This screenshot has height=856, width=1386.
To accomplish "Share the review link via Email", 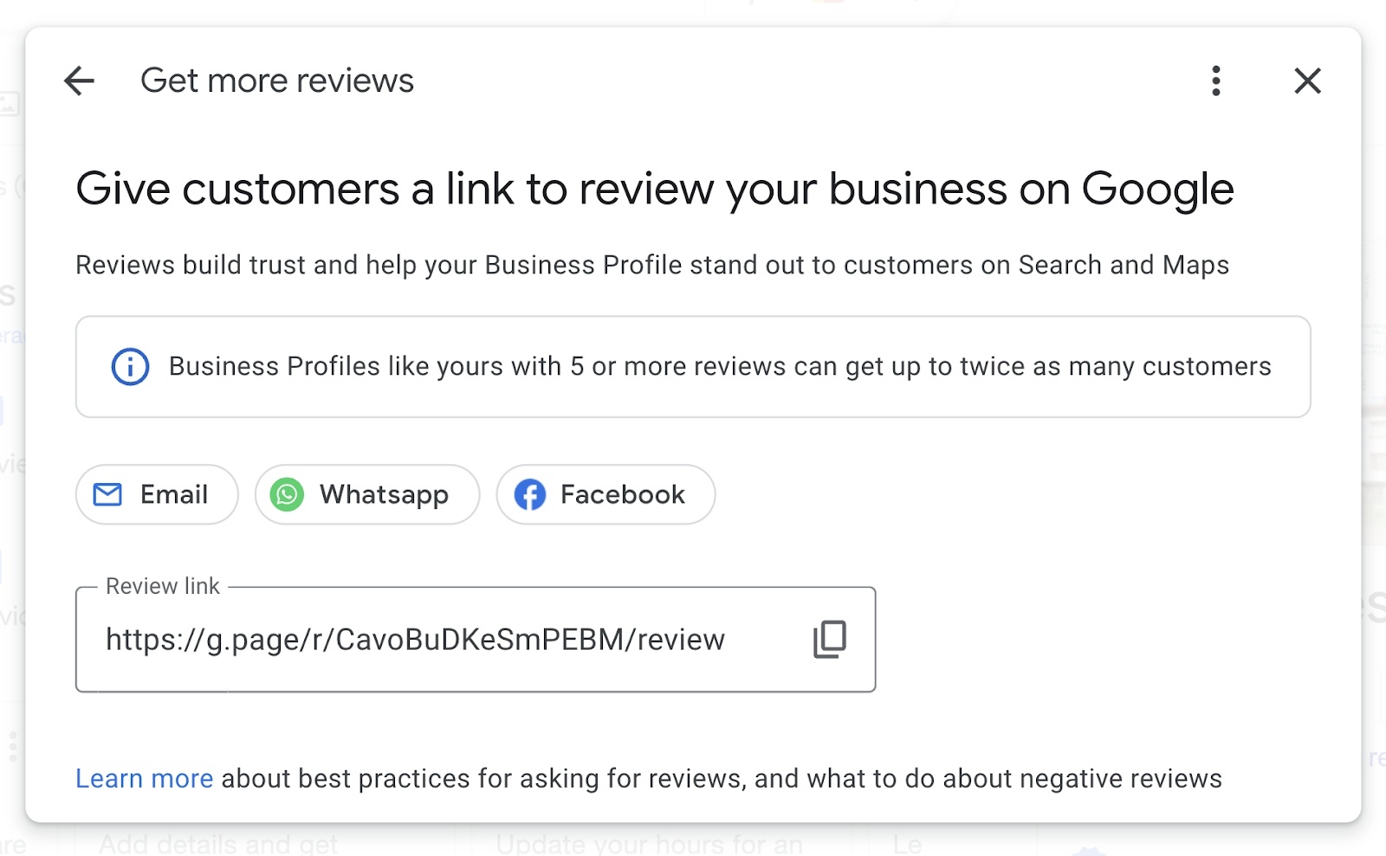I will pyautogui.click(x=156, y=494).
